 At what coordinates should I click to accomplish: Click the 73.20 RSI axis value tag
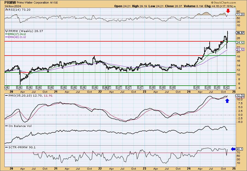240,15
